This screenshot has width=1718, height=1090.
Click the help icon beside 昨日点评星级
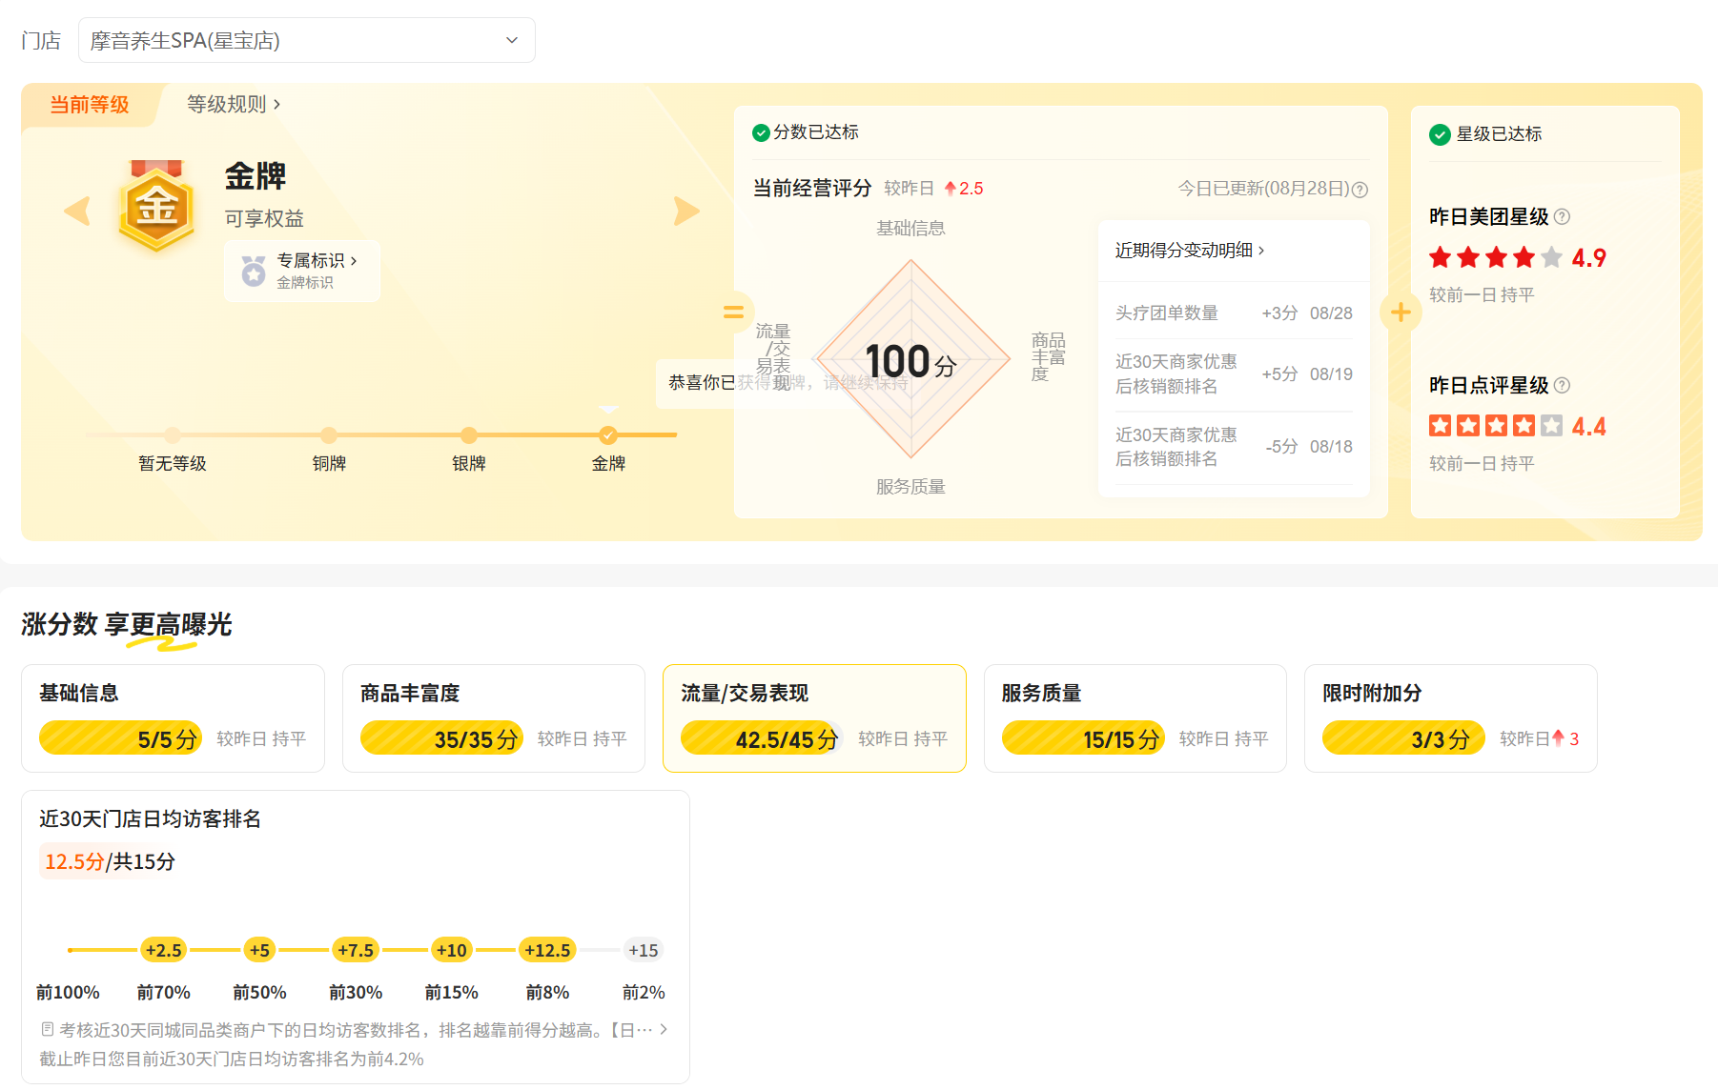coord(1562,385)
